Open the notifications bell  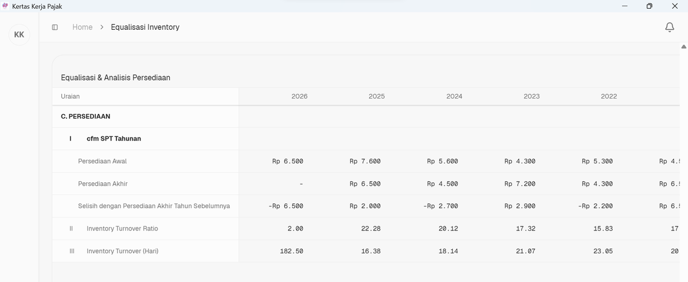669,27
